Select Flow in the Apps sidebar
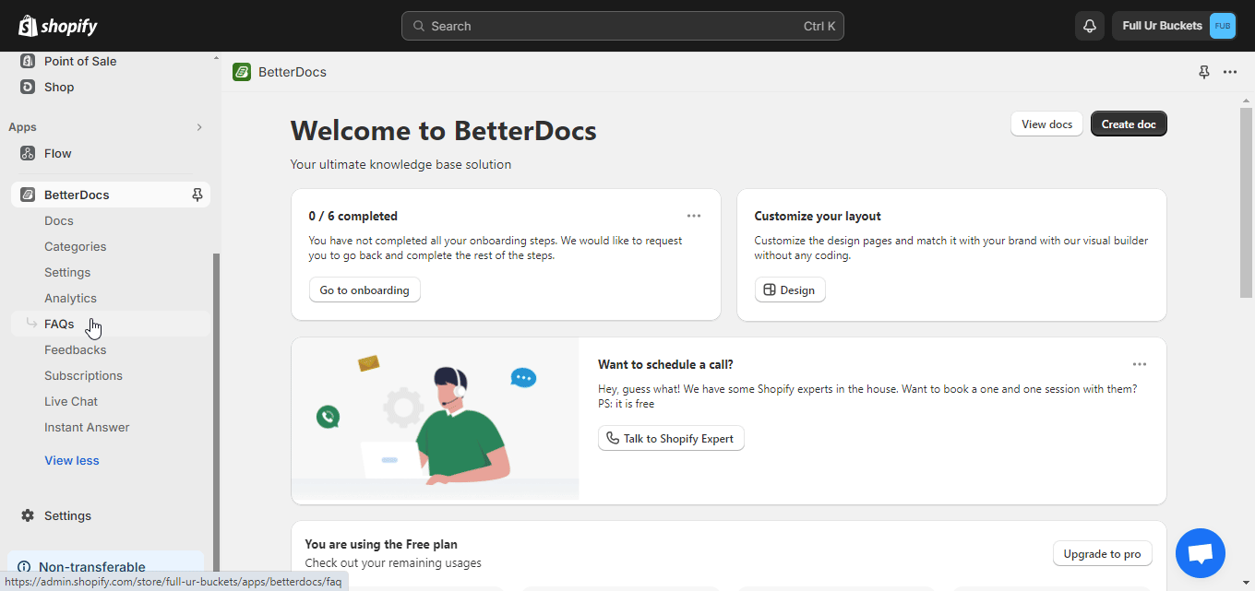Screen dimensions: 1255x591 [57, 153]
